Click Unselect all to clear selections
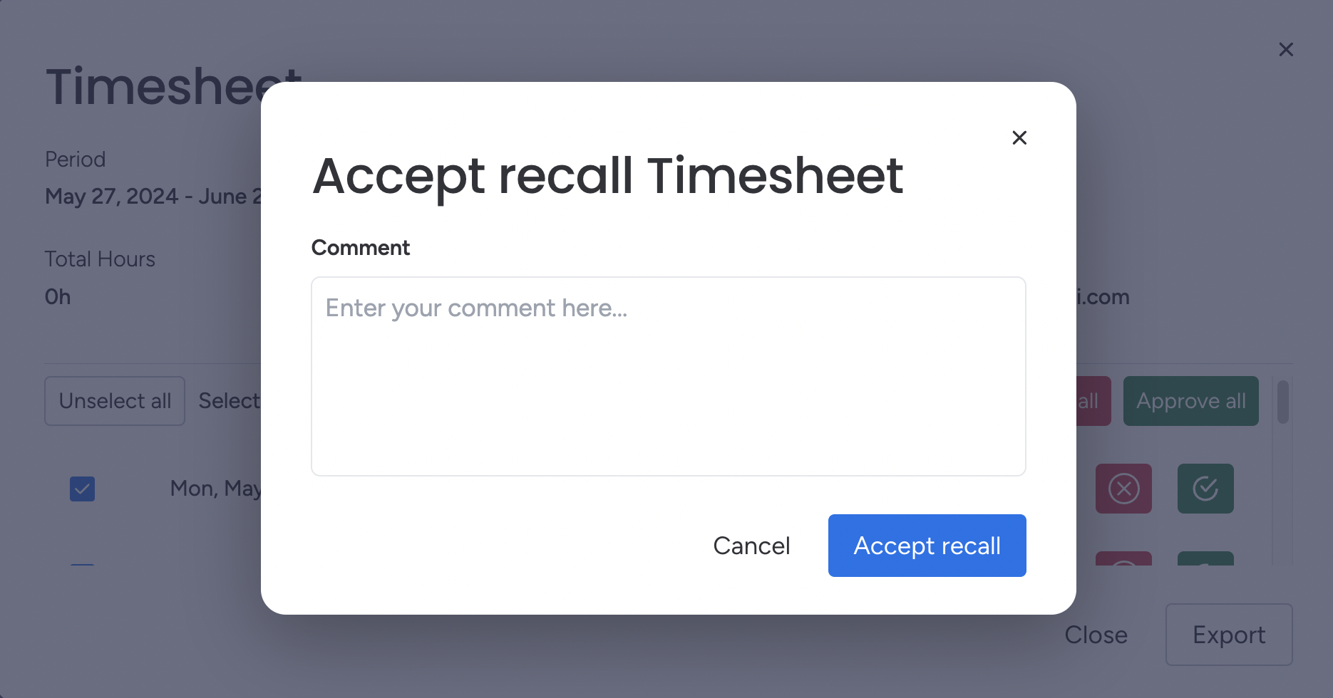Viewport: 1333px width, 698px height. coord(114,401)
